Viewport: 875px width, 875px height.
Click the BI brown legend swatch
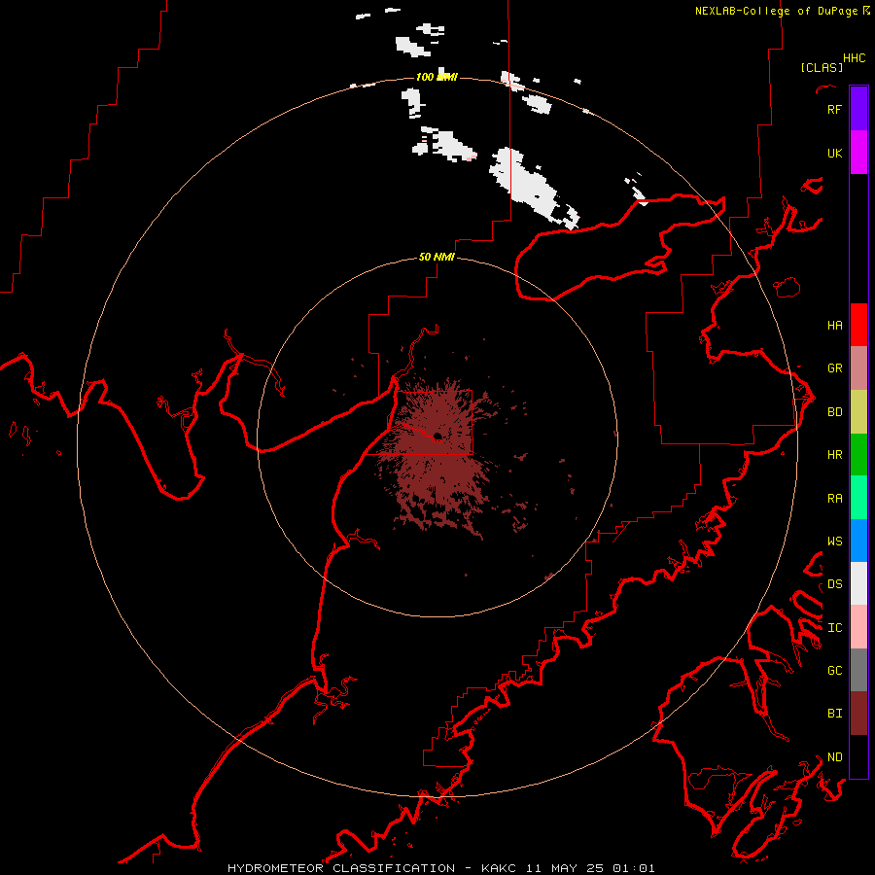pos(858,714)
